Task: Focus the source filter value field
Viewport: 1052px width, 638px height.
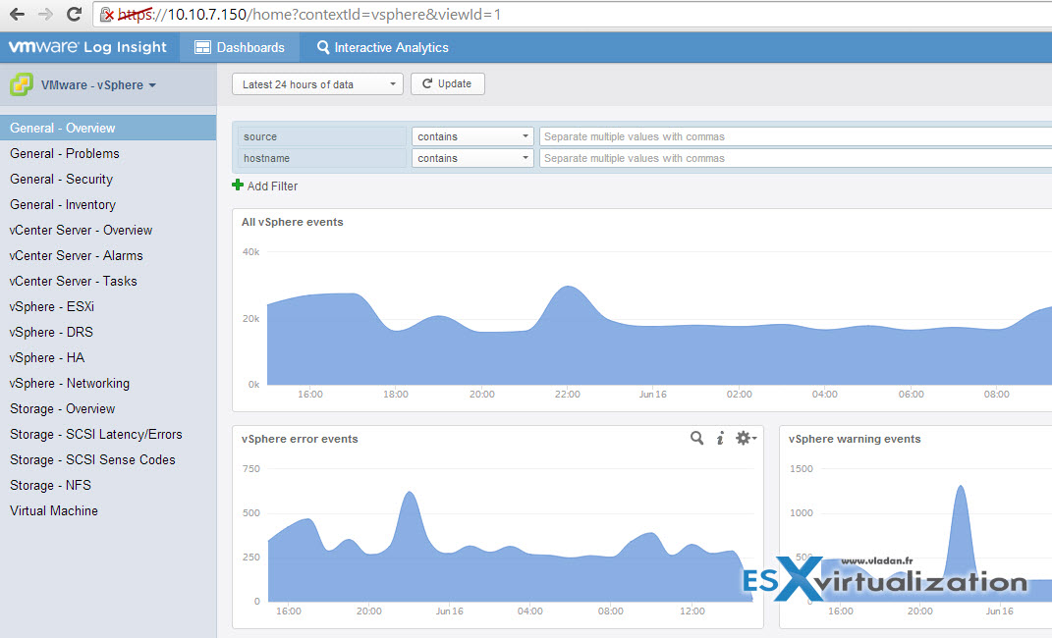Action: click(x=796, y=136)
